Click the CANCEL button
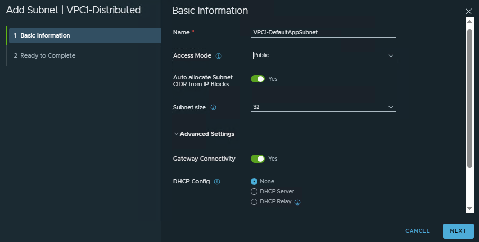 point(417,231)
